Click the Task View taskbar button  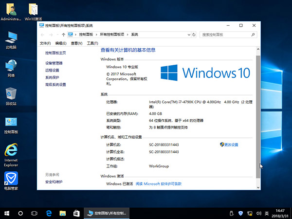pyautogui.click(x=34, y=213)
